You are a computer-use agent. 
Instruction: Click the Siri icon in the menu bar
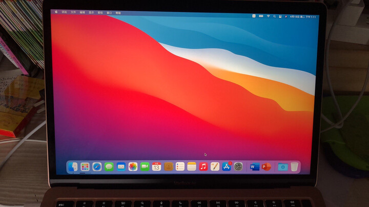click(286, 17)
